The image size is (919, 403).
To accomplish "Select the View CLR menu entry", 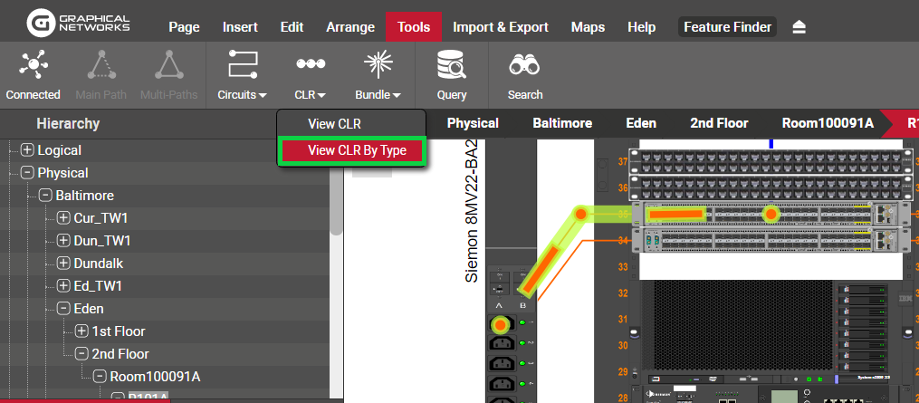I will pyautogui.click(x=334, y=124).
